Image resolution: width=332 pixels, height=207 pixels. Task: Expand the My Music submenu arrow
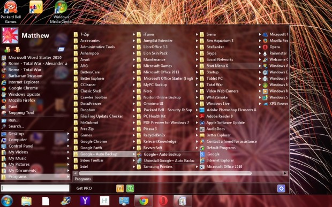point(68,158)
